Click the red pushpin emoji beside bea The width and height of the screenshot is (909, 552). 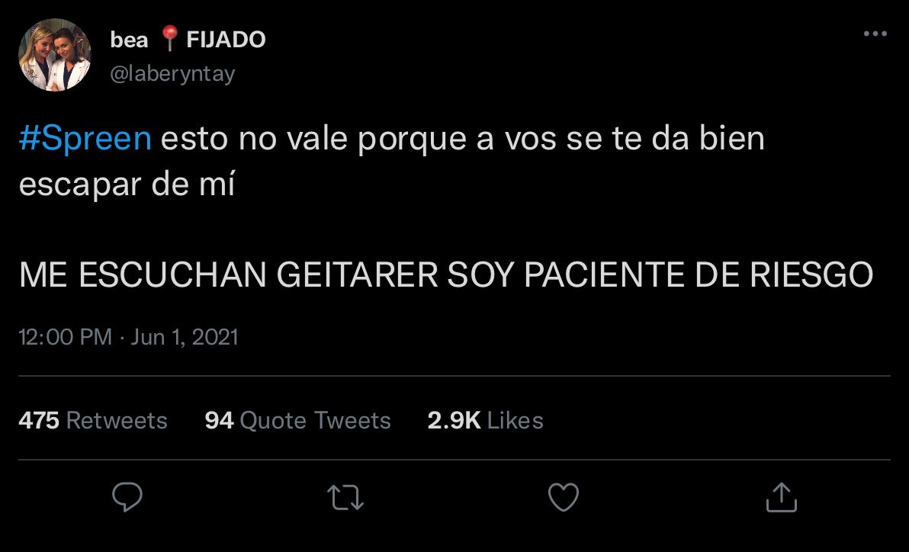pyautogui.click(x=169, y=38)
